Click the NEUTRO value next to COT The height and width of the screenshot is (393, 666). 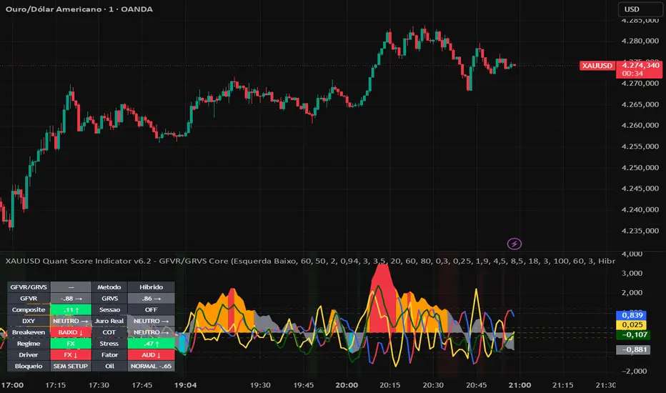click(151, 332)
